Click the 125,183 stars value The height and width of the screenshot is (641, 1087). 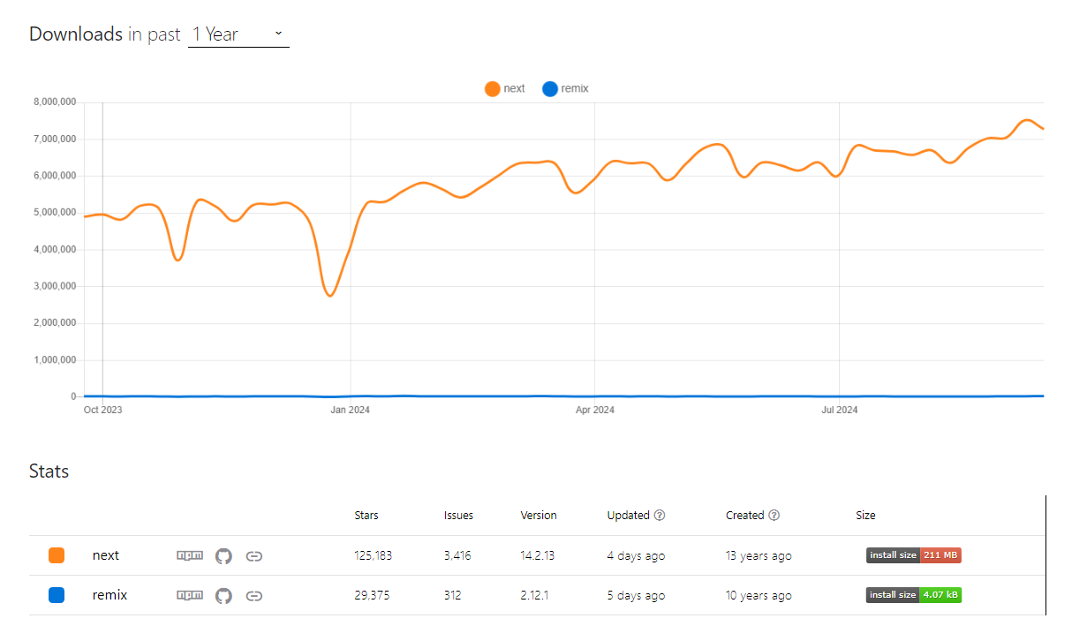tap(373, 556)
